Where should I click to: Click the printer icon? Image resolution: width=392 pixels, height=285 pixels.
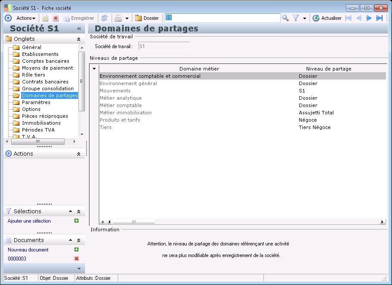click(x=118, y=18)
